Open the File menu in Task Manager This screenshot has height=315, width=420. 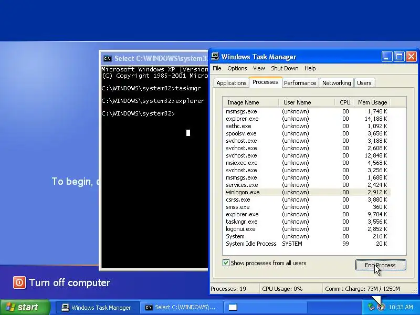[217, 68]
